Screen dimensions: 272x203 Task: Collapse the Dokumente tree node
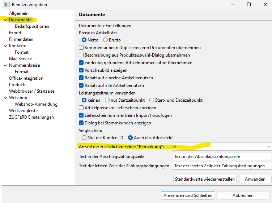(x=5, y=20)
